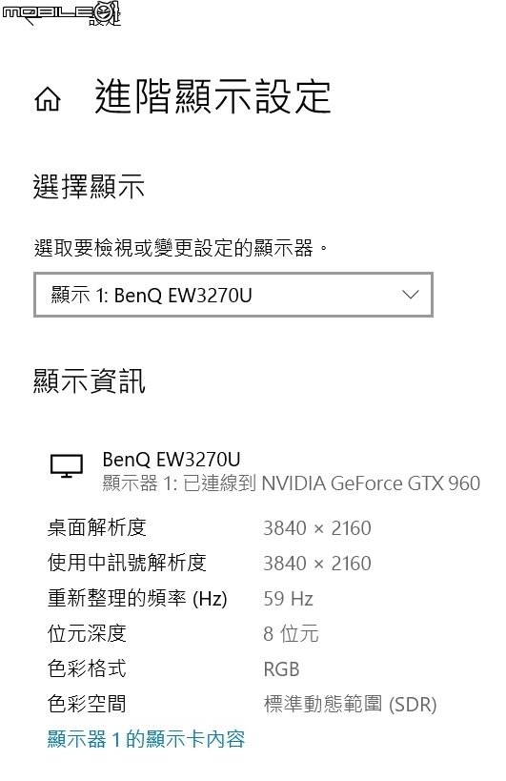Select the desktop resolution value 3840 × 2160
The image size is (506, 781).
point(317,528)
